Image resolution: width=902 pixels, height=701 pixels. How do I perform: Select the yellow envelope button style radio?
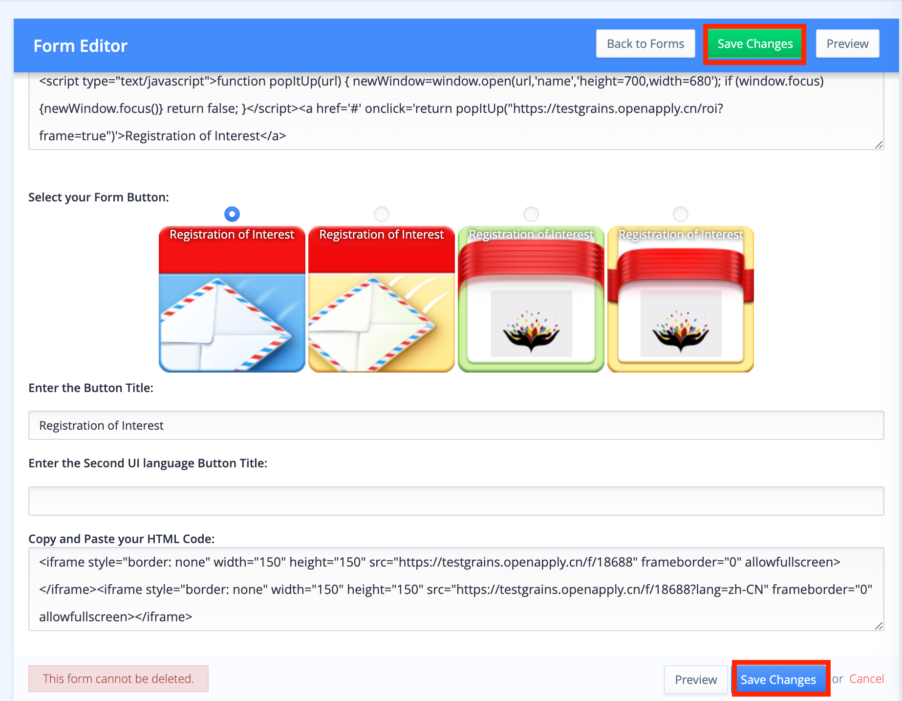point(382,214)
